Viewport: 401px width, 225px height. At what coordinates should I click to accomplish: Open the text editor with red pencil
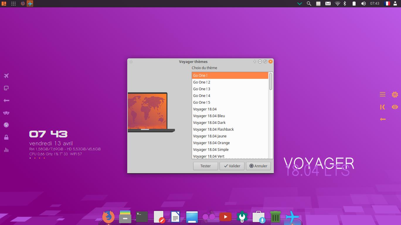point(159,217)
